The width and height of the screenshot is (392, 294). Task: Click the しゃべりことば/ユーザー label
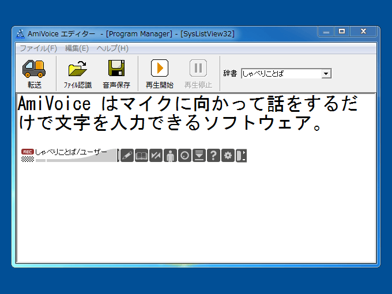pyautogui.click(x=71, y=152)
